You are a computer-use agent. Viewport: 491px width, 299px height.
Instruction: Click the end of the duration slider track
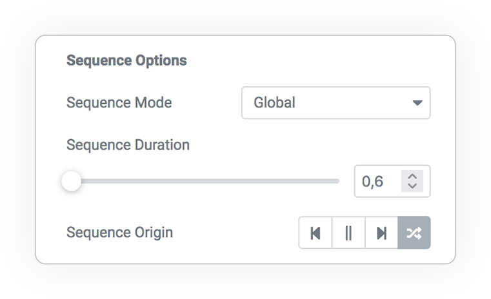pyautogui.click(x=337, y=181)
